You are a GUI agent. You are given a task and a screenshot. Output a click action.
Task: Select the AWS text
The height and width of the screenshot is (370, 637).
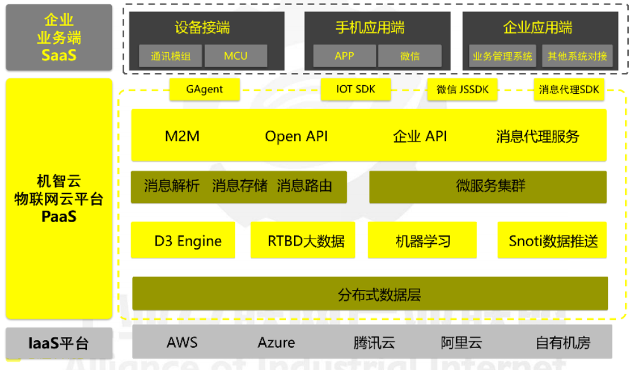pyautogui.click(x=182, y=342)
